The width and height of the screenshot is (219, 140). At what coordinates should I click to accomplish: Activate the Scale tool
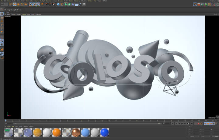point(18,5)
